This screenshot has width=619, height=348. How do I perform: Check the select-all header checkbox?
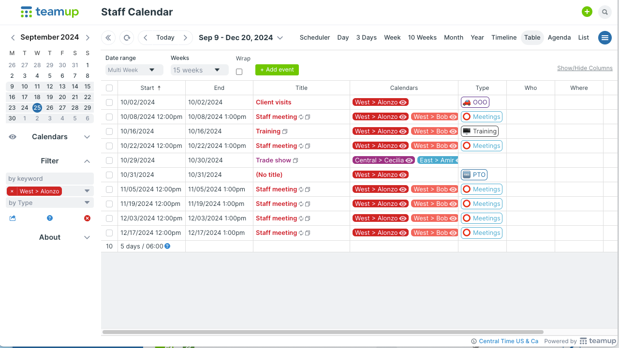[x=109, y=88]
